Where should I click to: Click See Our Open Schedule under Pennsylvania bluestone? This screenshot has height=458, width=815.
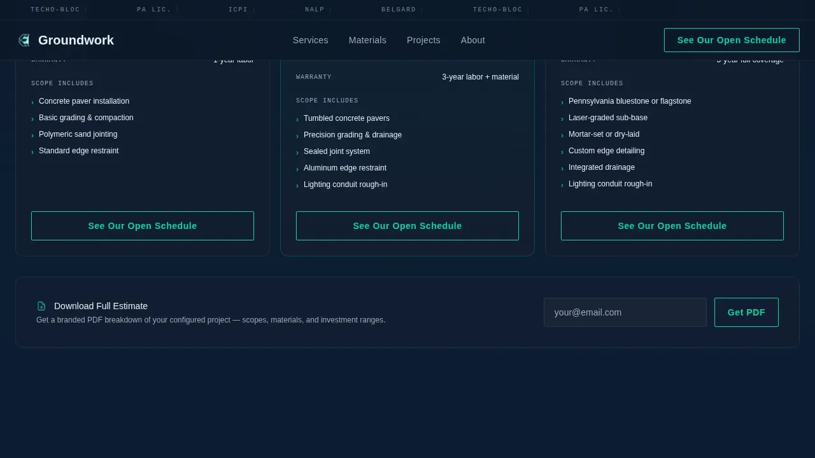(x=672, y=226)
